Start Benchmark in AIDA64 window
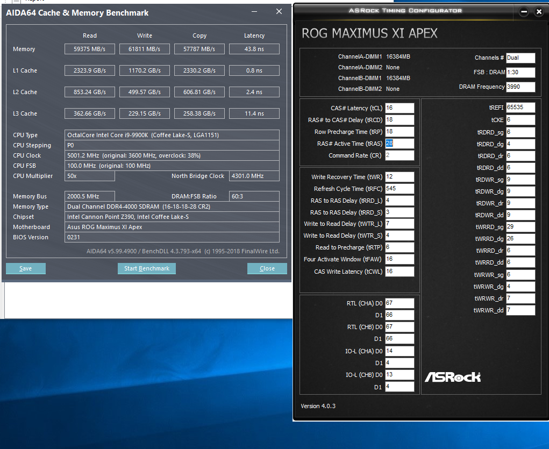This screenshot has width=549, height=449. 147,268
